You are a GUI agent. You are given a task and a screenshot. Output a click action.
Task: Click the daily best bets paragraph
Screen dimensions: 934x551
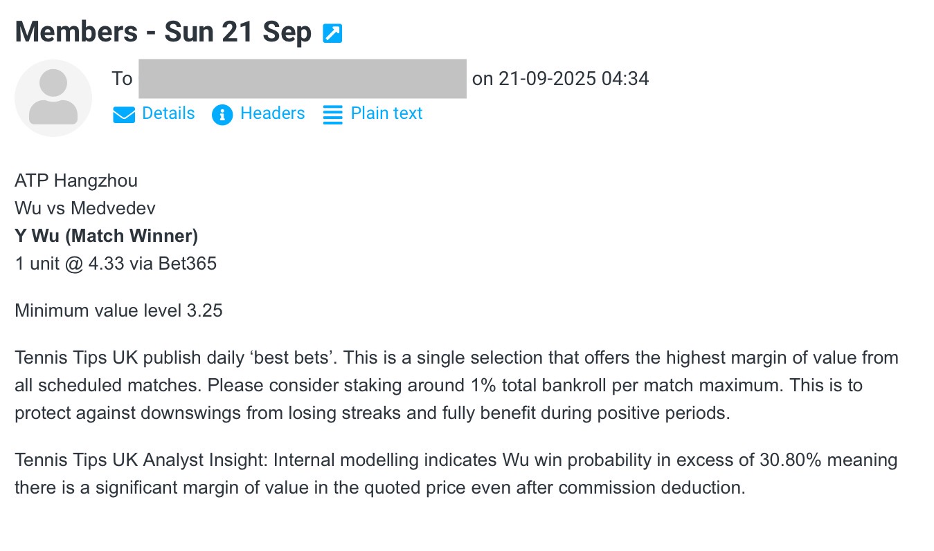click(456, 386)
